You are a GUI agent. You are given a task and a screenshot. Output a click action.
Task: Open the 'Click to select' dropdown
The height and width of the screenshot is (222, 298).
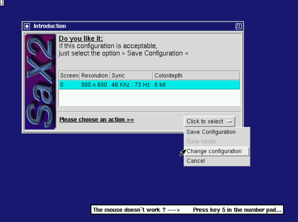[209, 121]
